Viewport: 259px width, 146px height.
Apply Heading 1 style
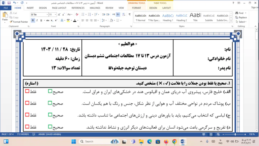tap(168, 17)
